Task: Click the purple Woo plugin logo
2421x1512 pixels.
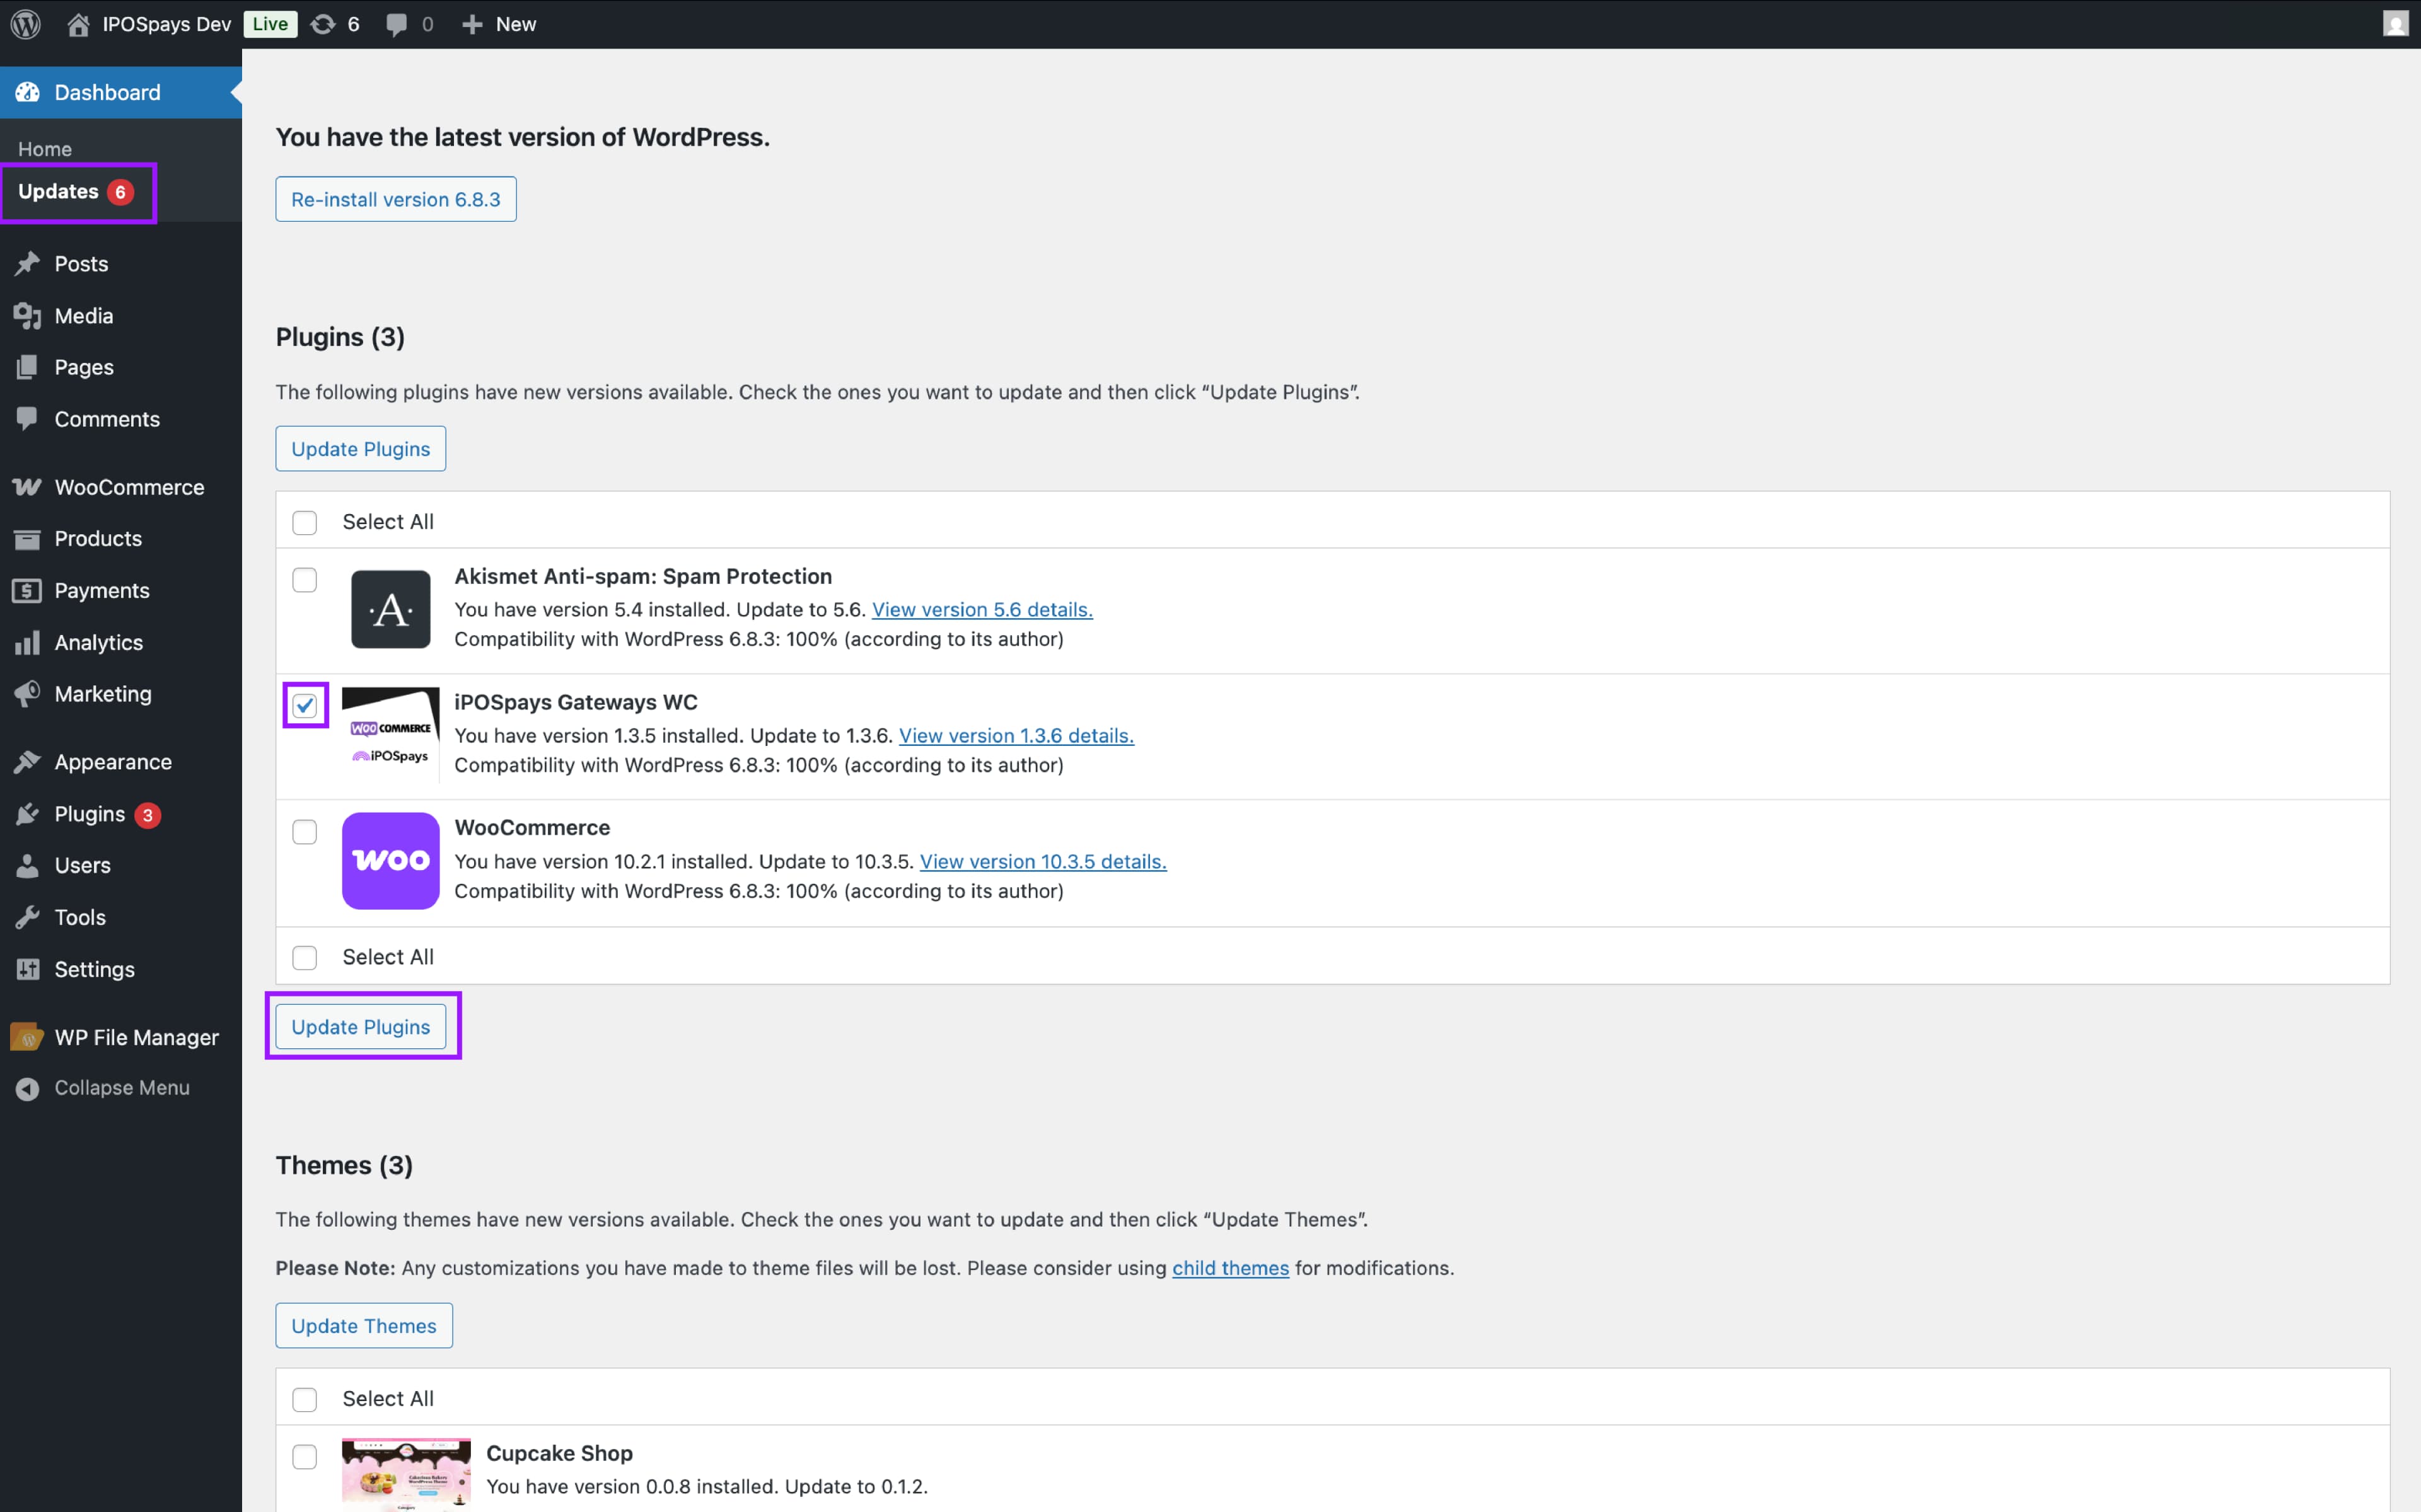Action: [390, 860]
